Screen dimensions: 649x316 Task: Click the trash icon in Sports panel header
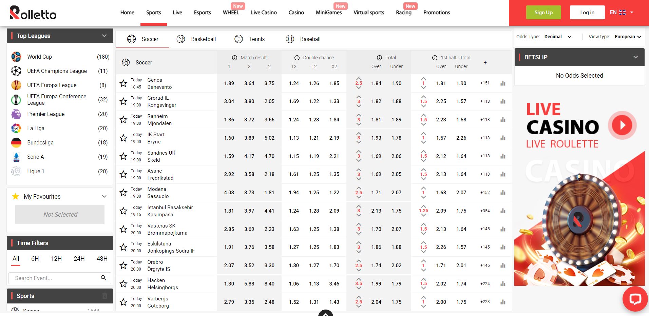105,296
